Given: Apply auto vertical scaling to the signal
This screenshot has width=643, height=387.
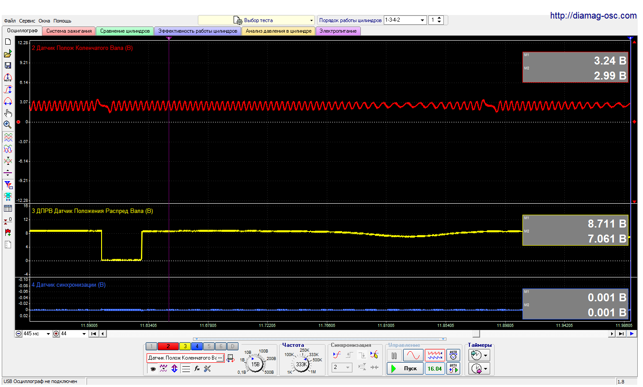Looking at the screenshot, I should (8, 77).
